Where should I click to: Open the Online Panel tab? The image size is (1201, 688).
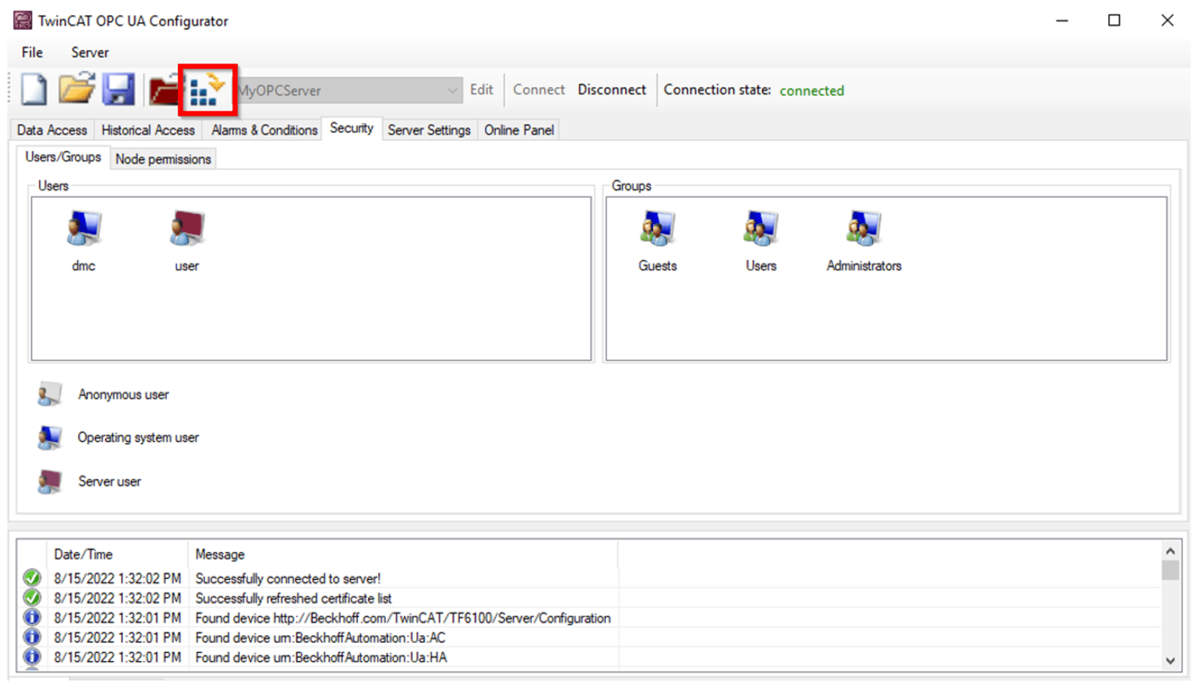click(x=519, y=130)
